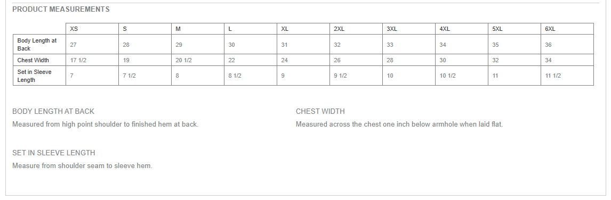The width and height of the screenshot is (611, 200).
Task: Click the BODY LENGTH AT BACK description heading
Action: [53, 111]
